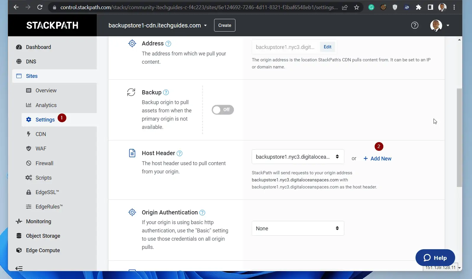Image resolution: width=472 pixels, height=279 pixels.
Task: Click the Address target icon
Action: click(x=132, y=43)
